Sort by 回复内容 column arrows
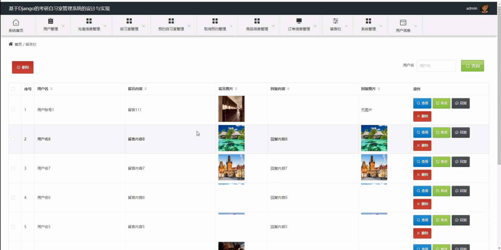Image resolution: width=501 pixels, height=250 pixels. (288, 89)
